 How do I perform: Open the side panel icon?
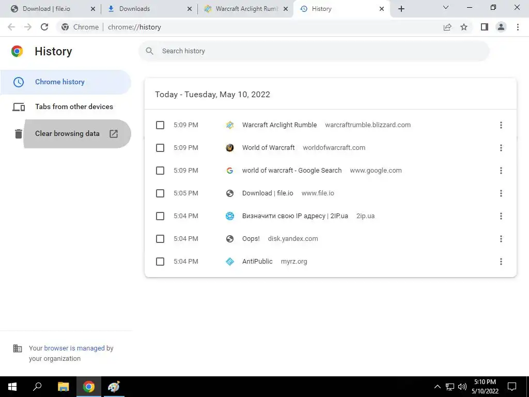[485, 27]
